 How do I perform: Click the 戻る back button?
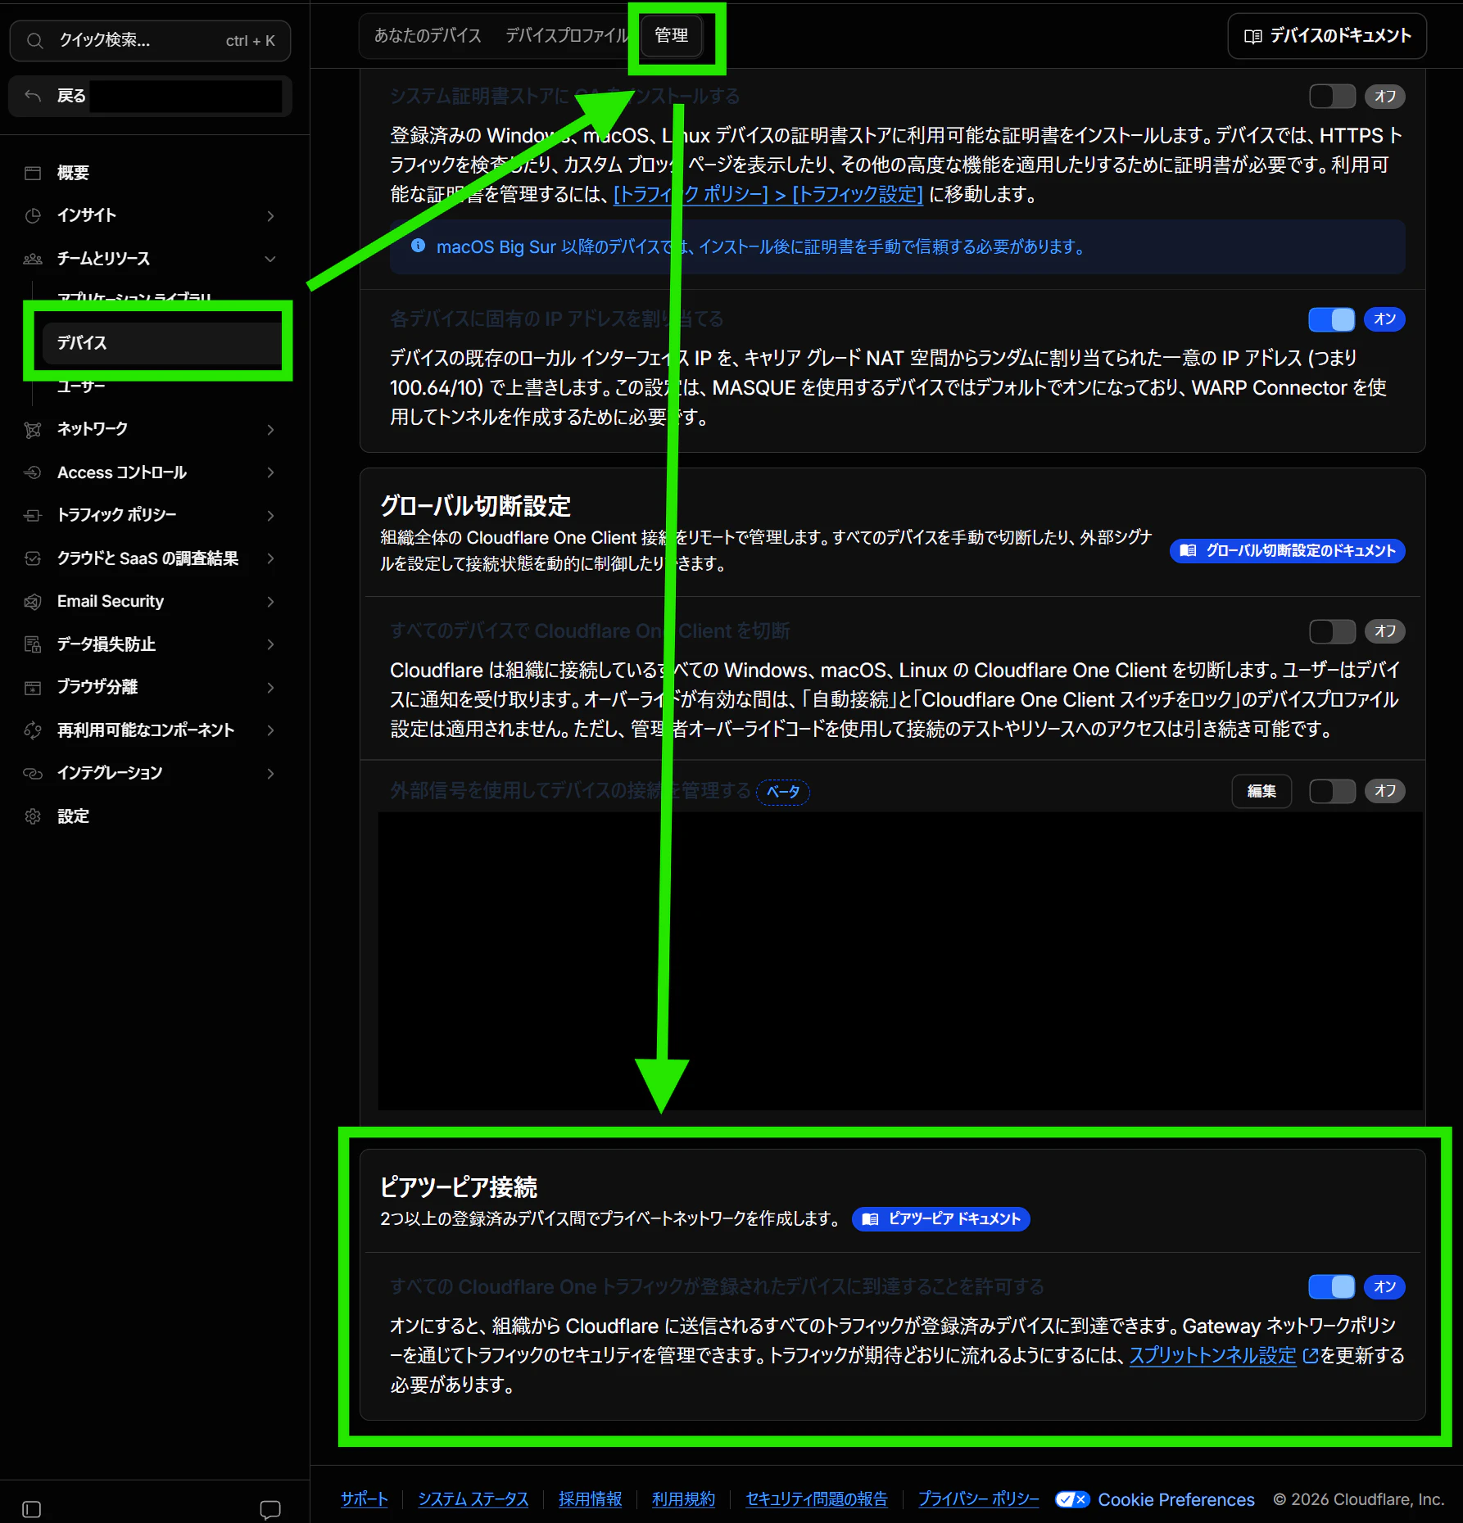151,96
